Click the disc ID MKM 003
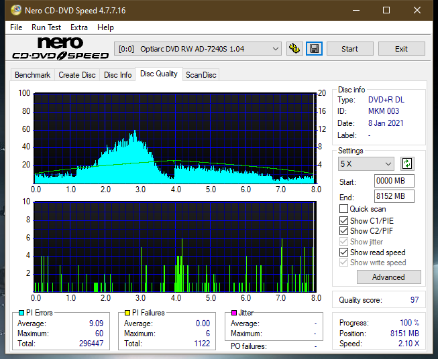 coord(384,111)
